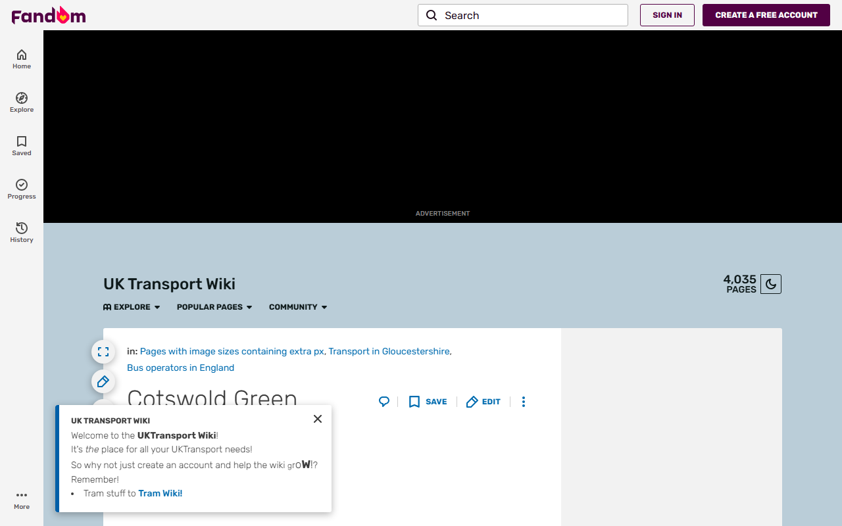Expand the COMMUNITY dropdown menu

tap(298, 307)
